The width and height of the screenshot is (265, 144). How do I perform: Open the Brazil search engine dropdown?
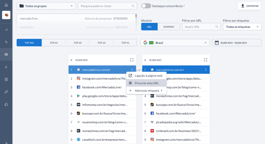[x=175, y=43]
